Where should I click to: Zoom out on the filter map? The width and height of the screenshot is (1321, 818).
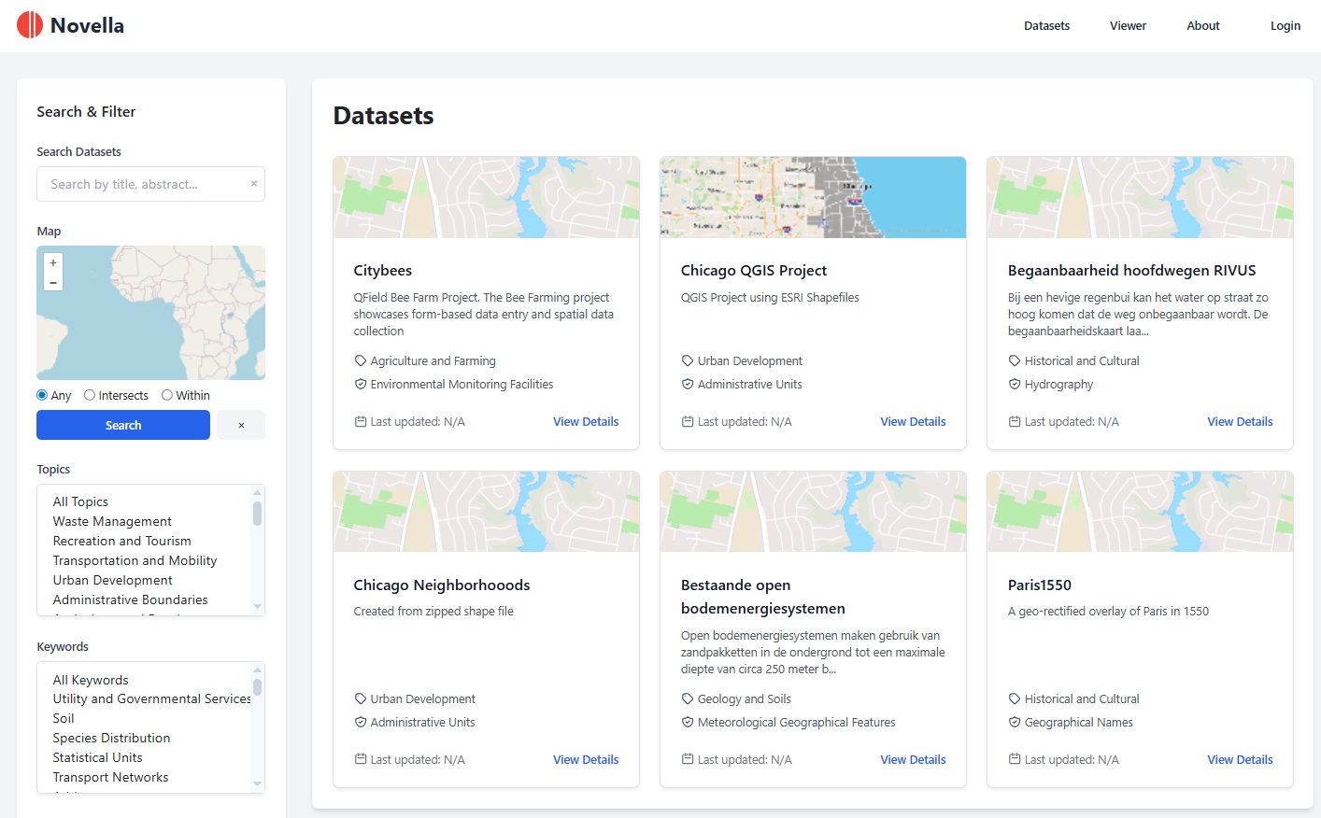click(53, 282)
